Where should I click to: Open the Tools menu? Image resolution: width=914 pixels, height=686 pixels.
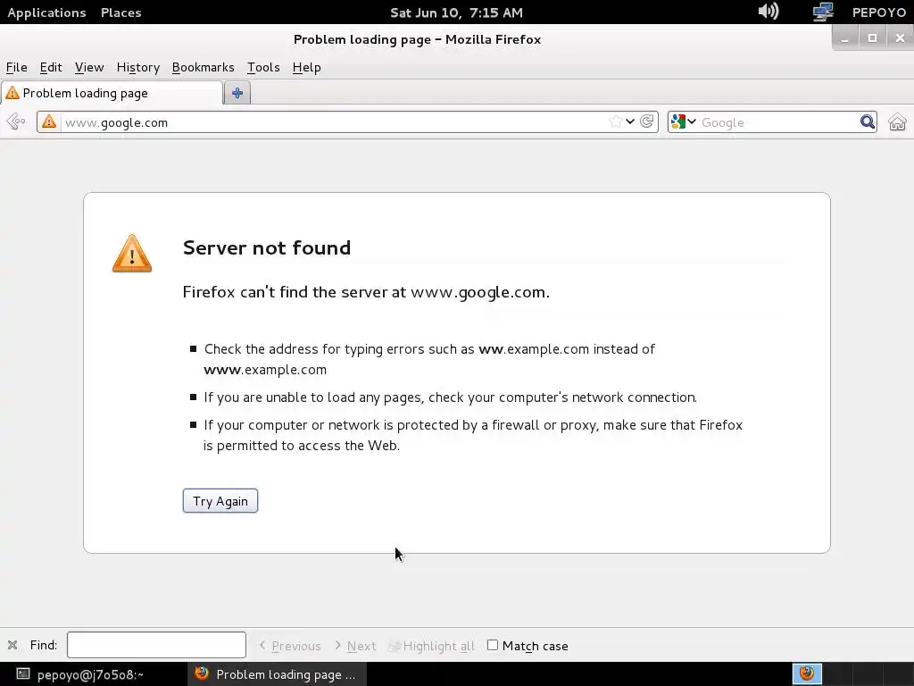263,67
